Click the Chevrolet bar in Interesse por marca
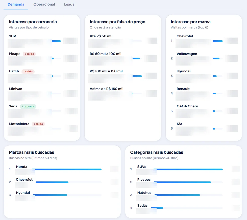 218,41
